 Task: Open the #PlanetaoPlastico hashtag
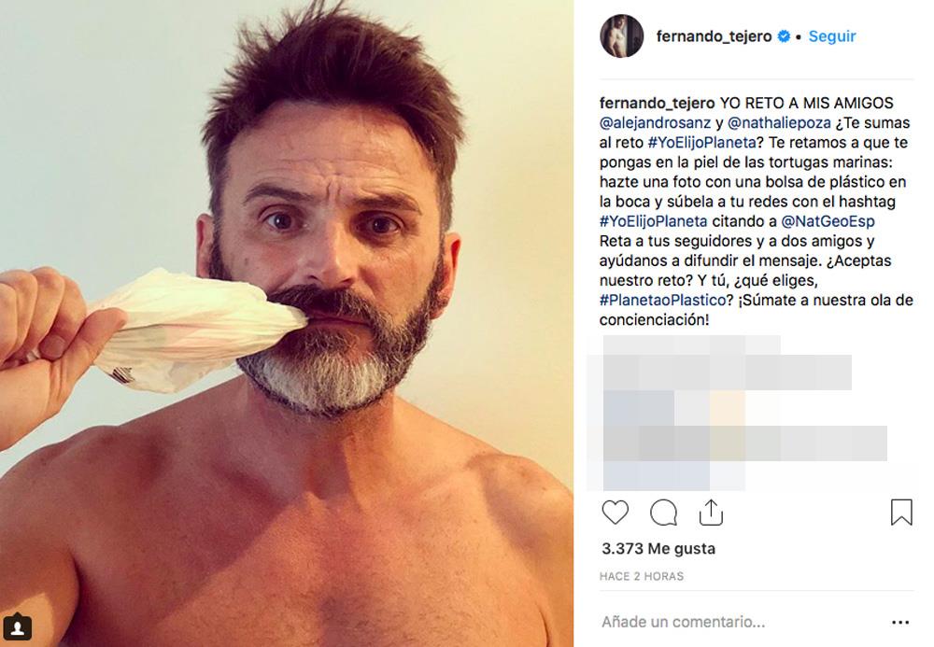tap(662, 300)
